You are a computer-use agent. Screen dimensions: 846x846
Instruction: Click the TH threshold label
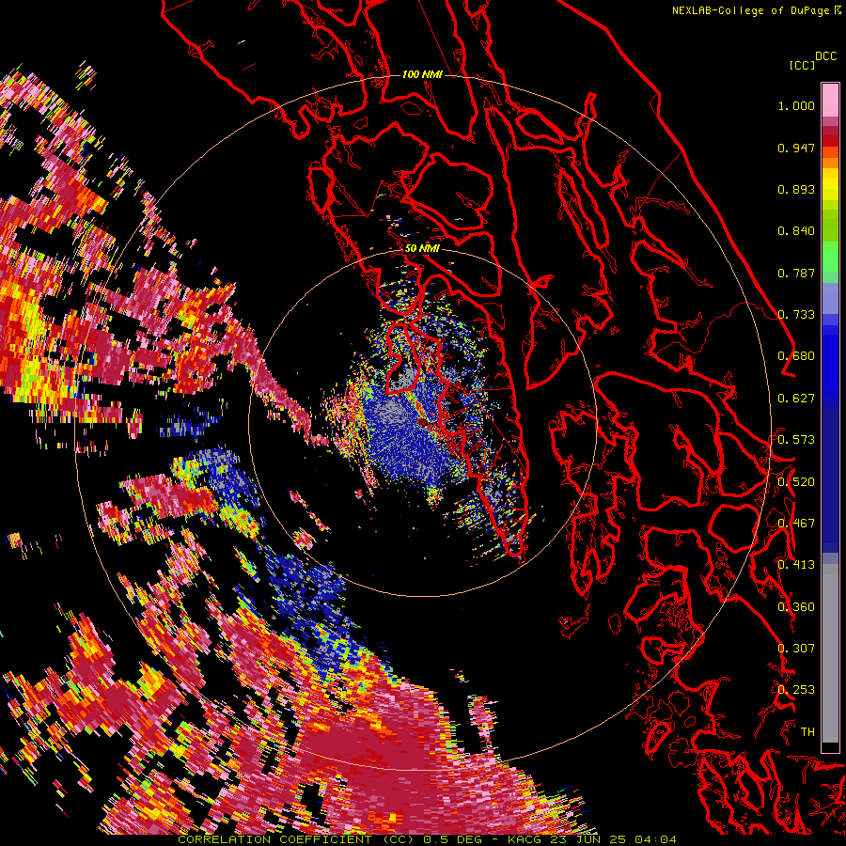(x=807, y=732)
